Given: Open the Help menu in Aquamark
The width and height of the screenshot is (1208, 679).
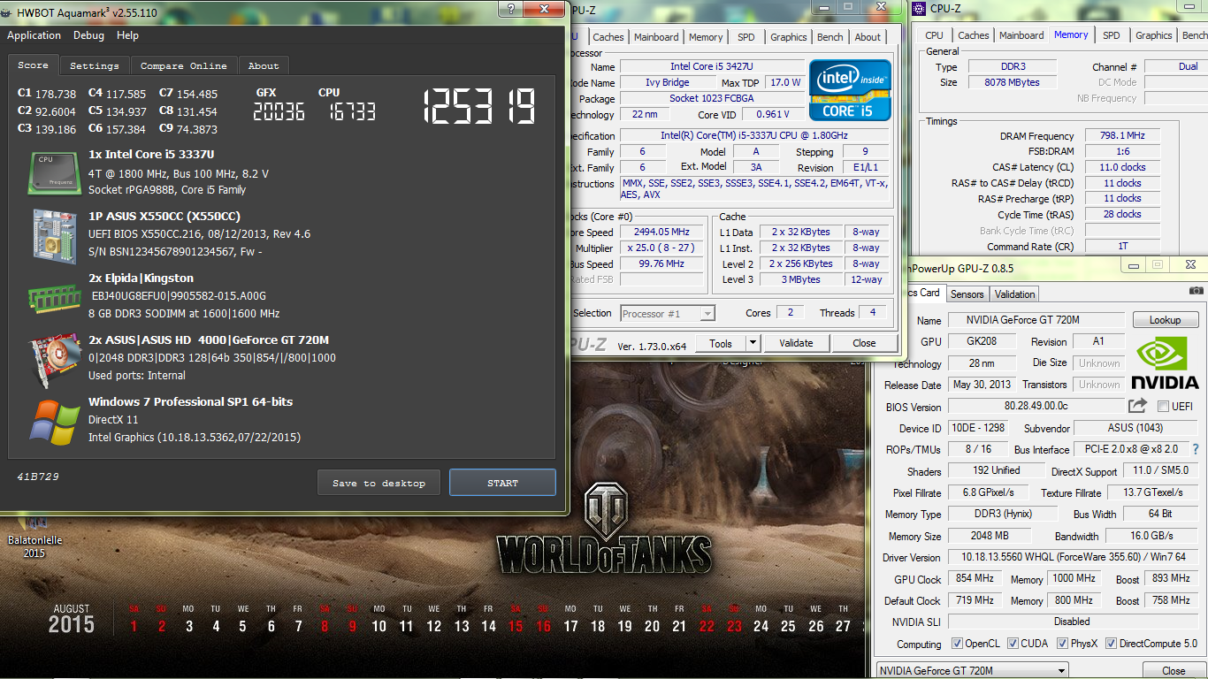Looking at the screenshot, I should (127, 35).
